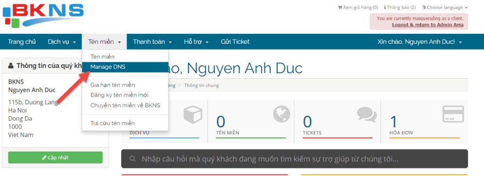Click the globe icon on domains card

[282, 114]
